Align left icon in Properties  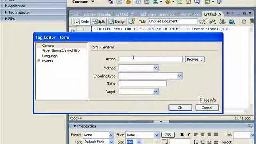click(x=196, y=134)
